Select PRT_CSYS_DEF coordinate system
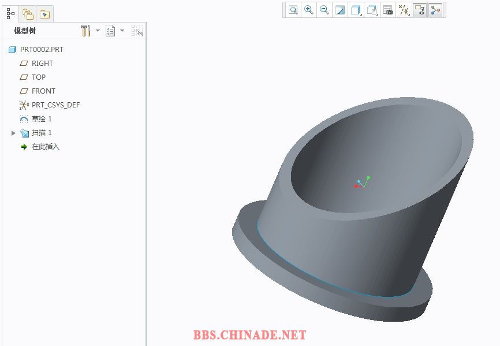This screenshot has width=500, height=346. coord(55,105)
